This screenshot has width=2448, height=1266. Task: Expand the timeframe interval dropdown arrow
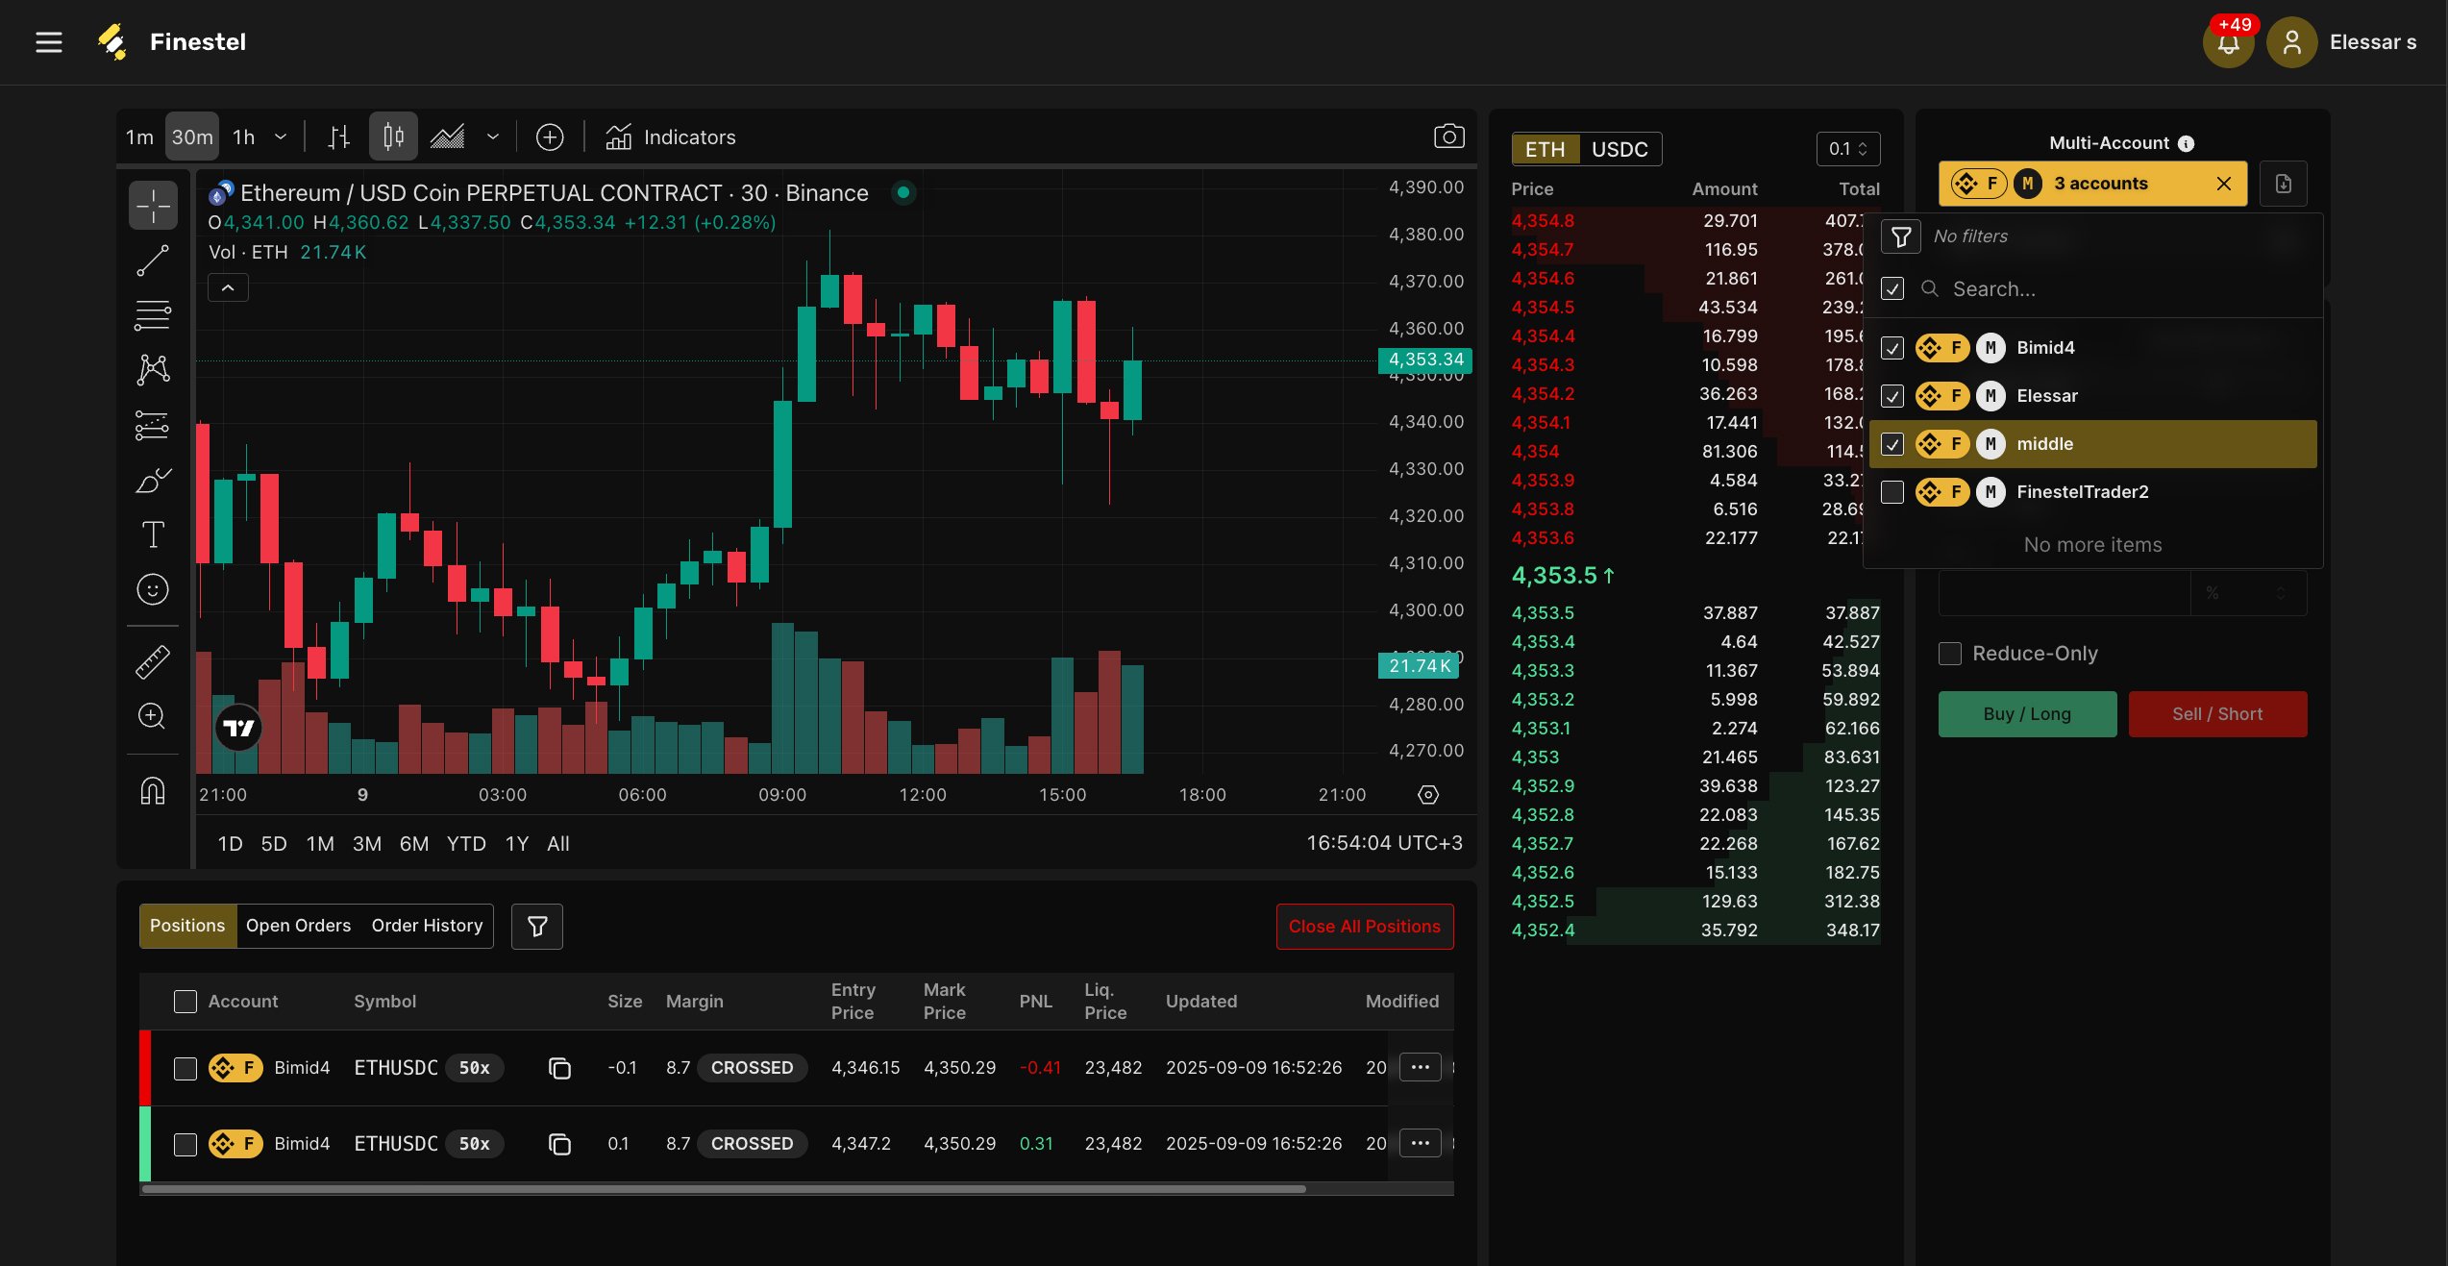tap(281, 137)
